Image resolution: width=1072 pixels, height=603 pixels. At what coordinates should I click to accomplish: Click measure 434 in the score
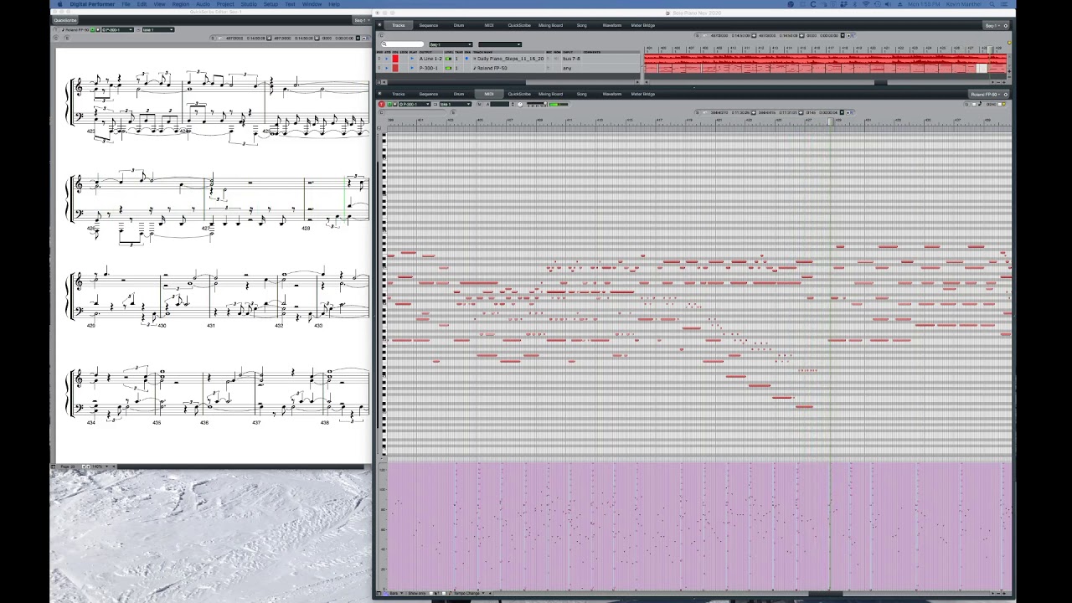(x=90, y=422)
